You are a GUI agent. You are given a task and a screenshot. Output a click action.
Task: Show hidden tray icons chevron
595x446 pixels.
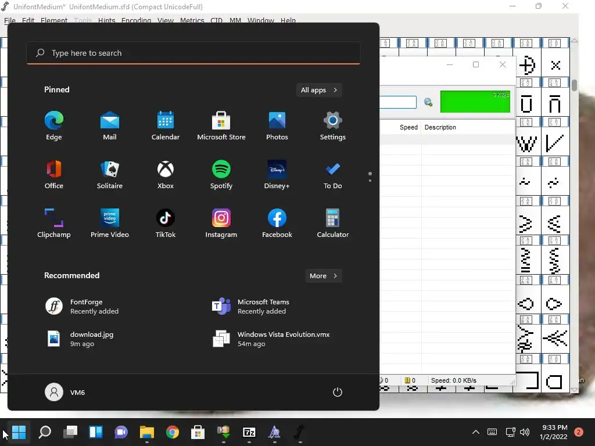(475, 432)
